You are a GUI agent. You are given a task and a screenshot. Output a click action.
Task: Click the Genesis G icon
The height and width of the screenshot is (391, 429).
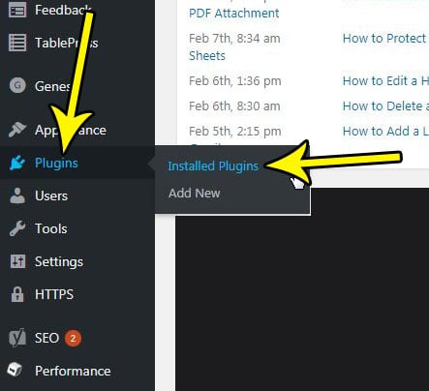pyautogui.click(x=17, y=86)
